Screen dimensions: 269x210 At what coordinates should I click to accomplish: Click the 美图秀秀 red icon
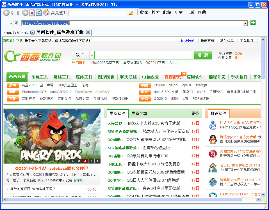213,154
